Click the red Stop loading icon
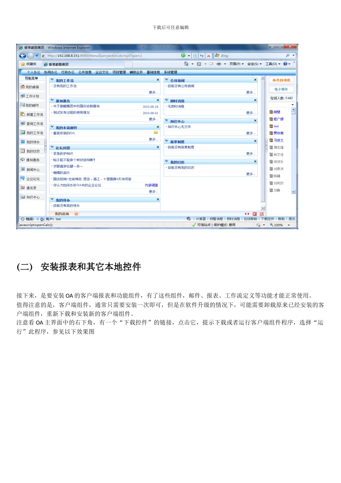The width and height of the screenshot is (341, 483). (209, 56)
